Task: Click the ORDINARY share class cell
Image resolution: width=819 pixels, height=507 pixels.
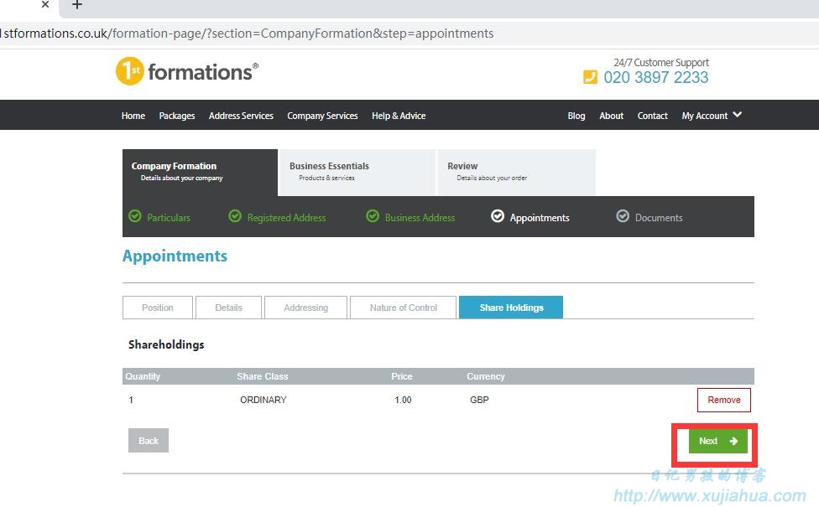Action: (263, 400)
